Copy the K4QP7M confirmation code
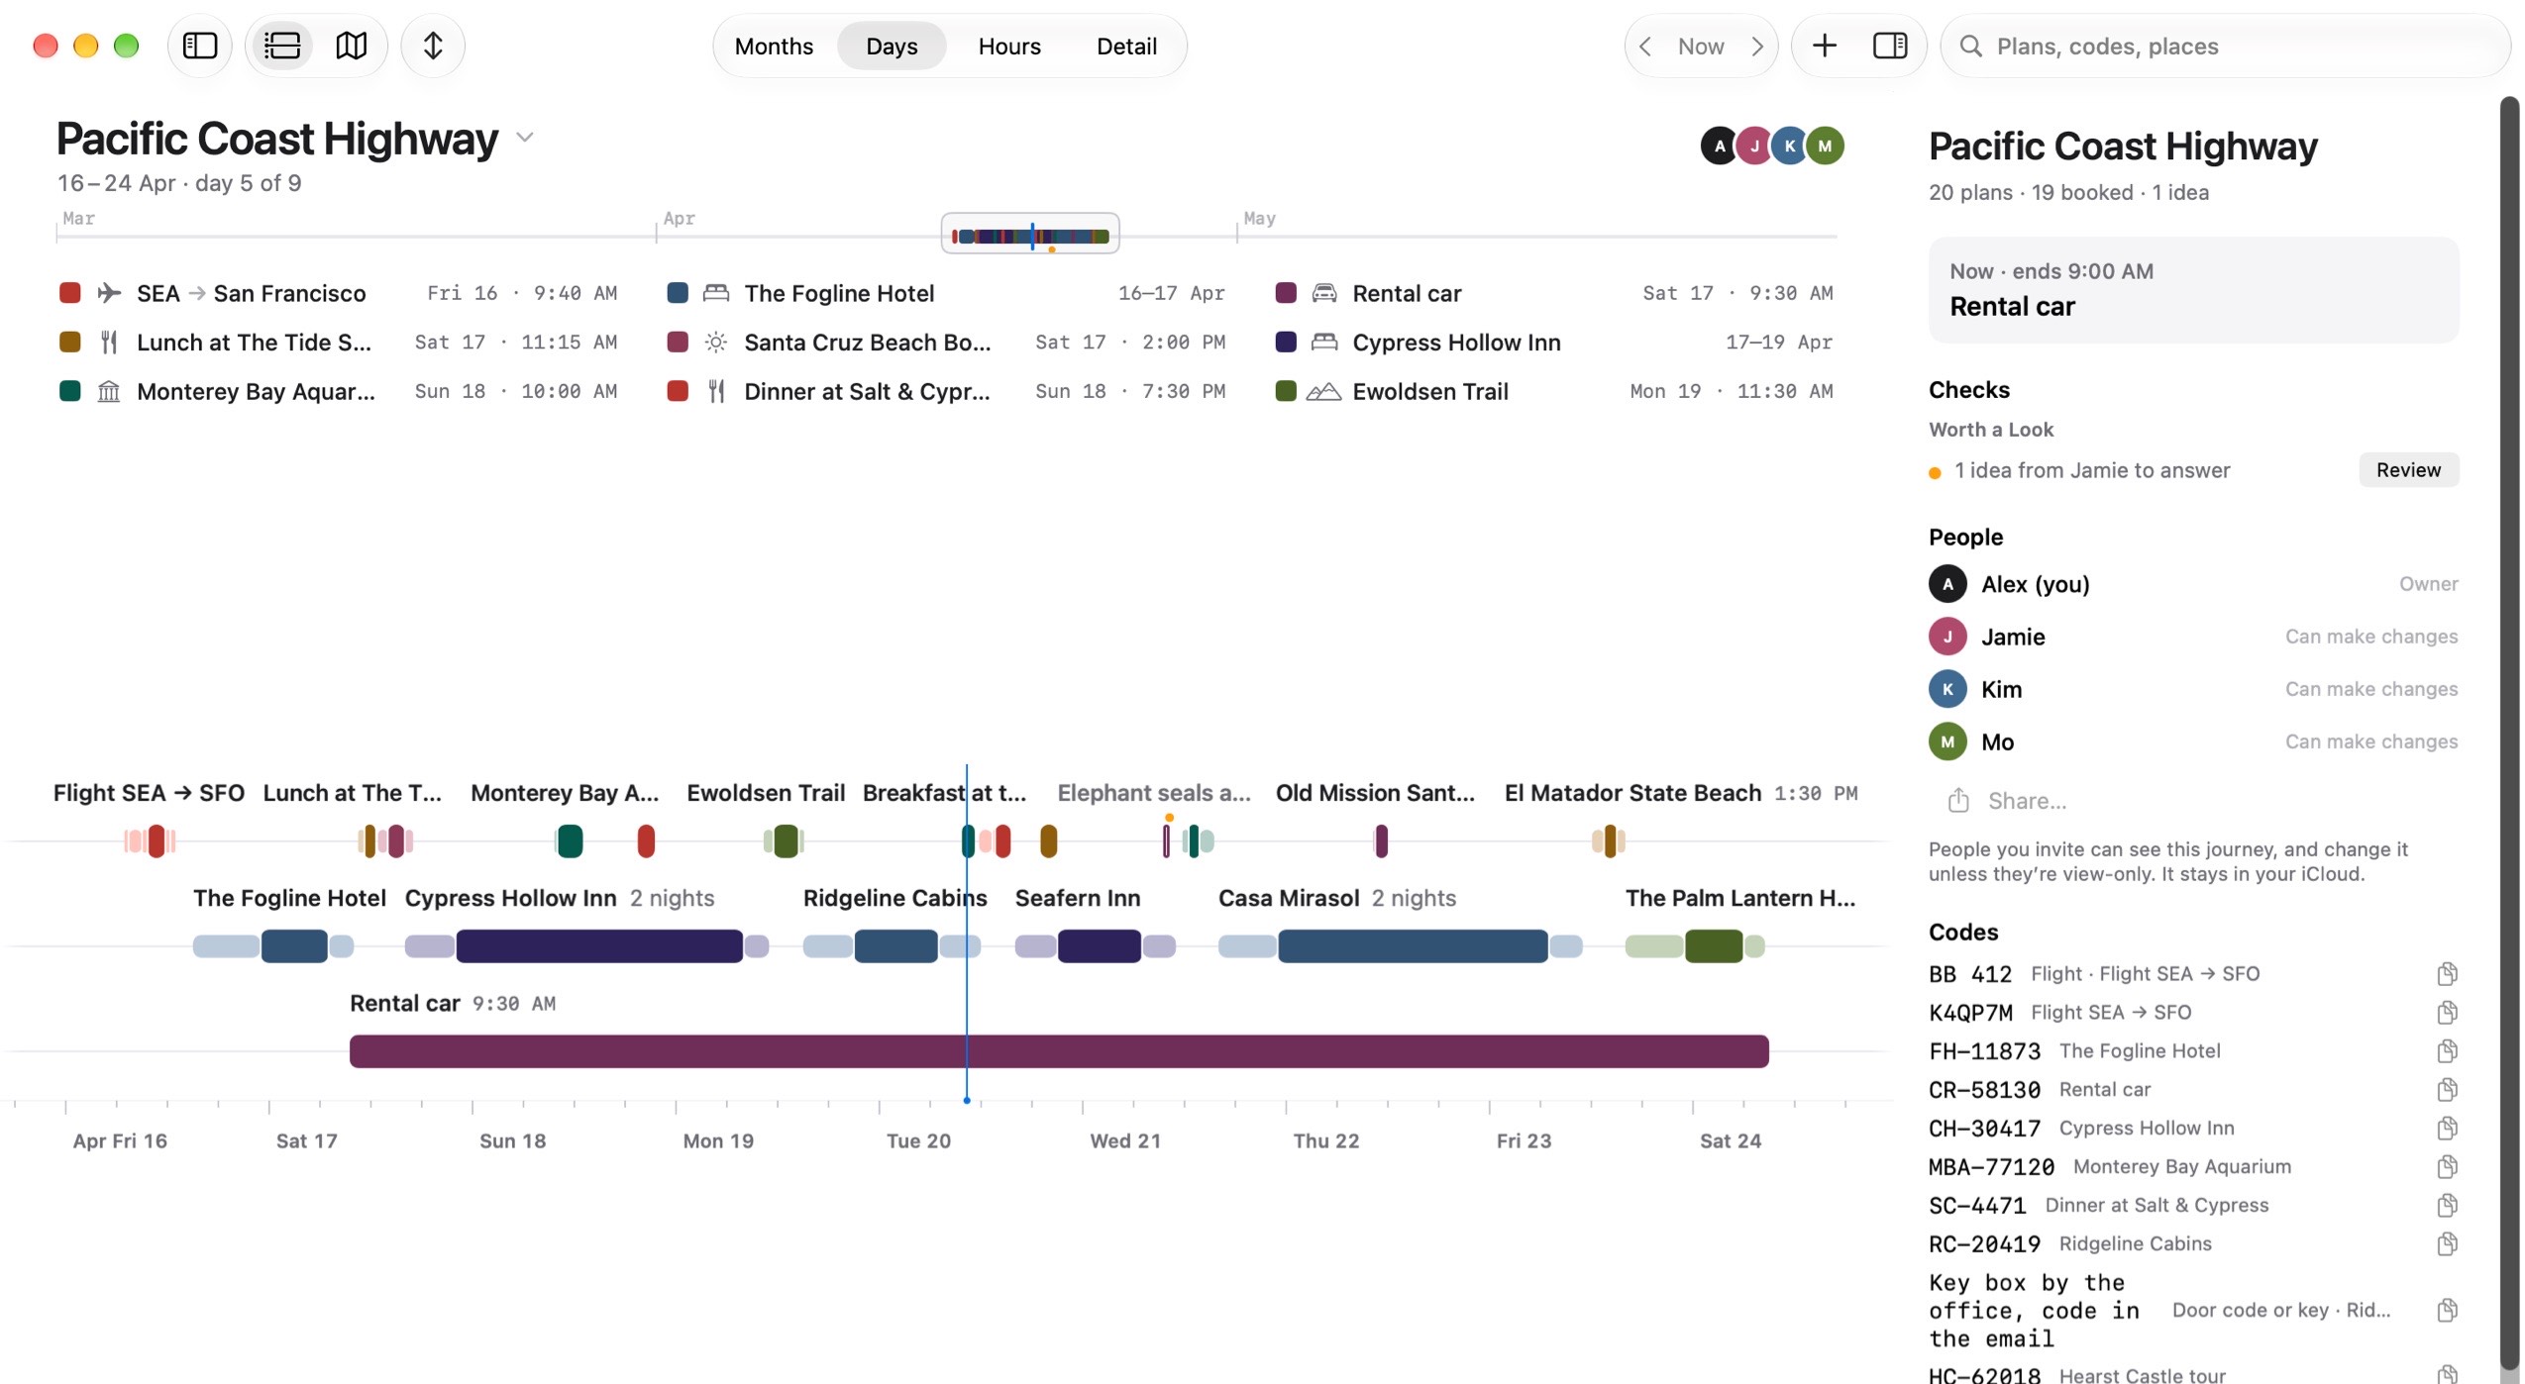The image size is (2525, 1384). point(2446,1013)
